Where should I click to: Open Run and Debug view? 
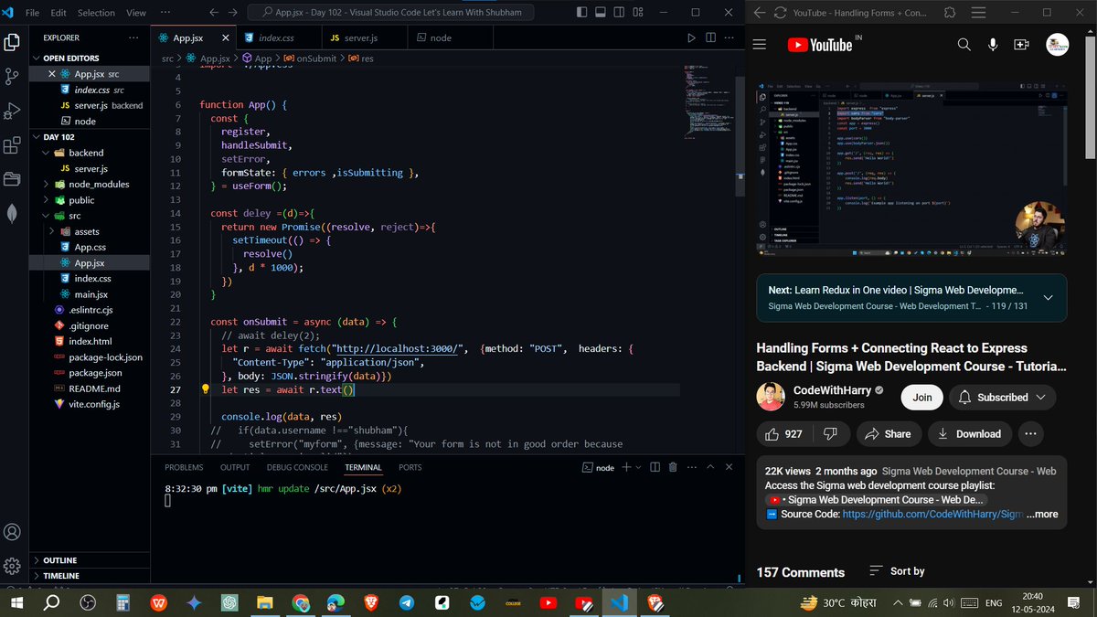(12, 111)
